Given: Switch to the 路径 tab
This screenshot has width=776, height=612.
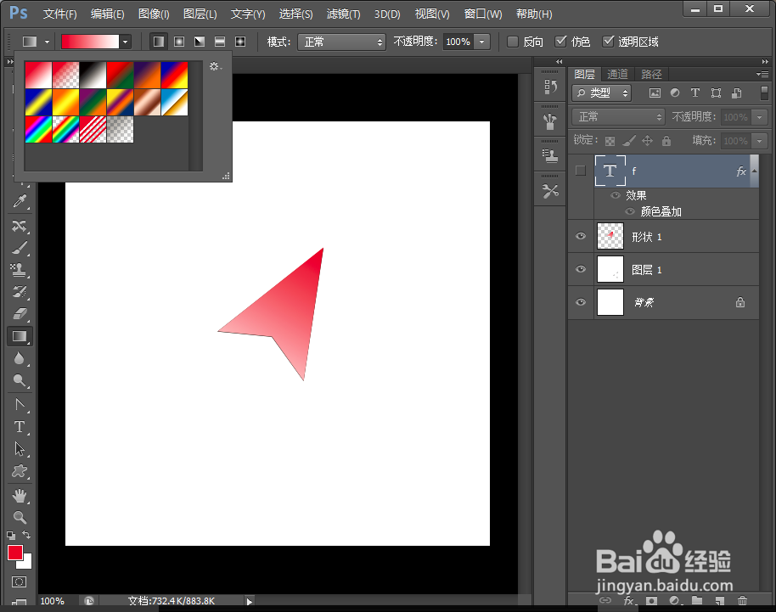Looking at the screenshot, I should 651,74.
